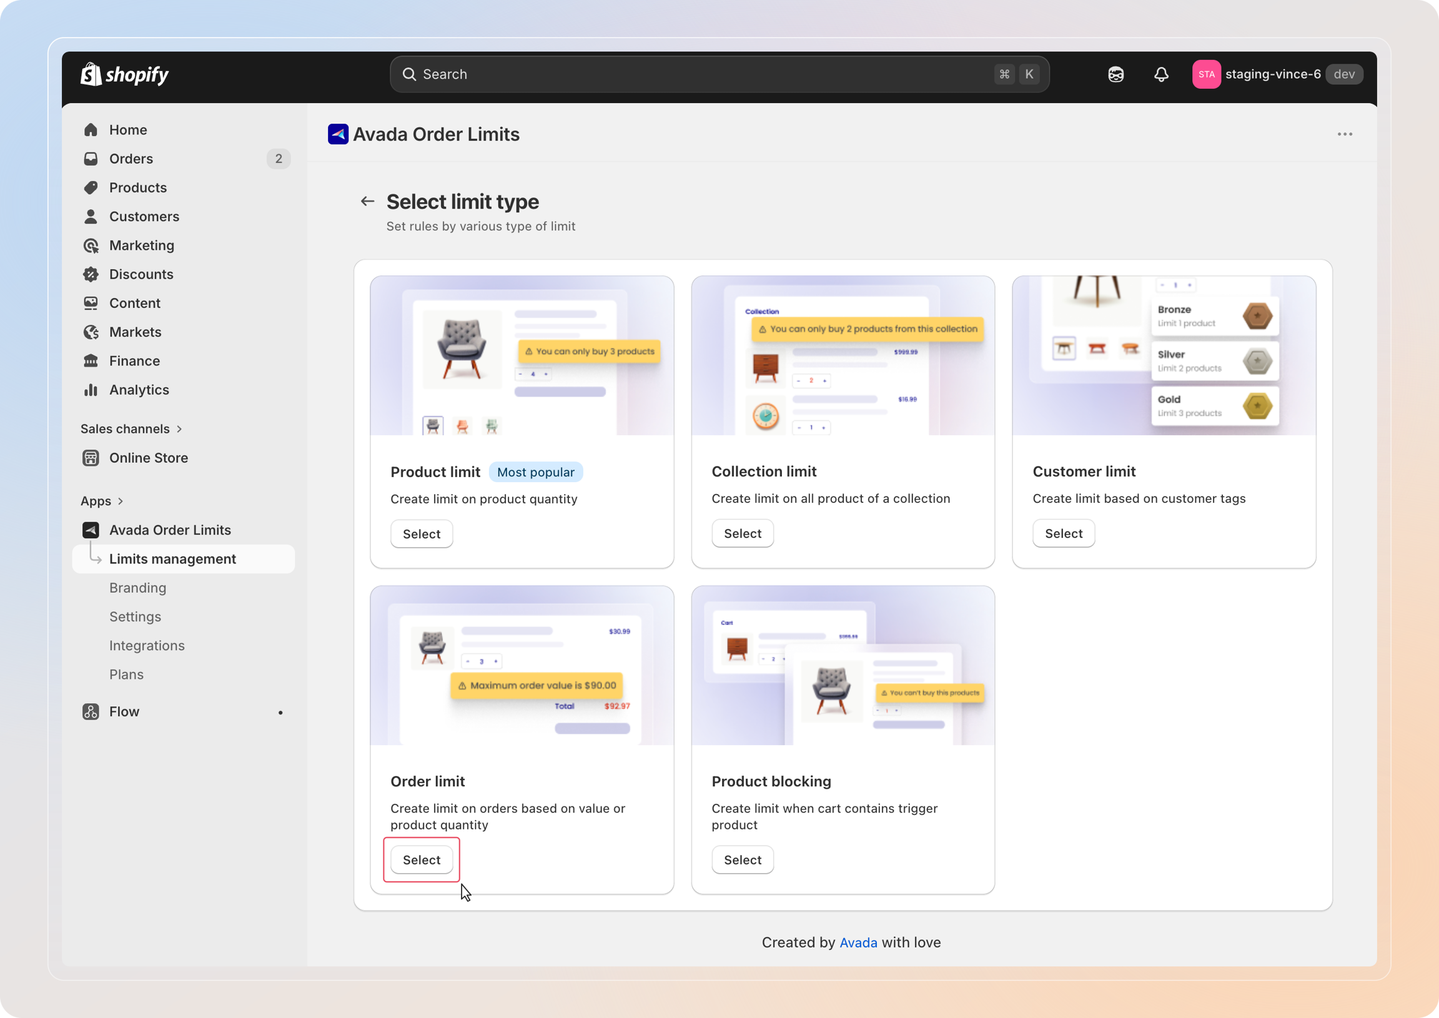Open Marketing in the sidebar
This screenshot has width=1439, height=1018.
(x=183, y=245)
